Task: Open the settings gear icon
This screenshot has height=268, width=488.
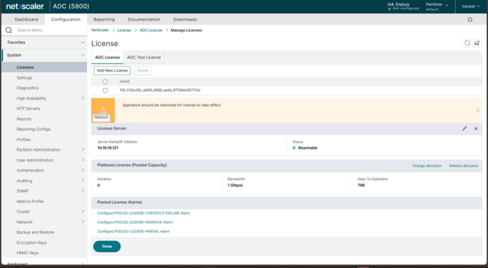Action: tap(470, 20)
